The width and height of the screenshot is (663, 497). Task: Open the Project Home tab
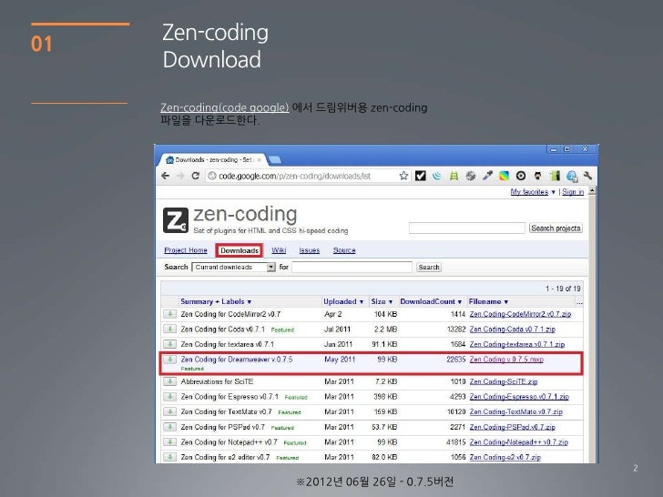pos(186,250)
